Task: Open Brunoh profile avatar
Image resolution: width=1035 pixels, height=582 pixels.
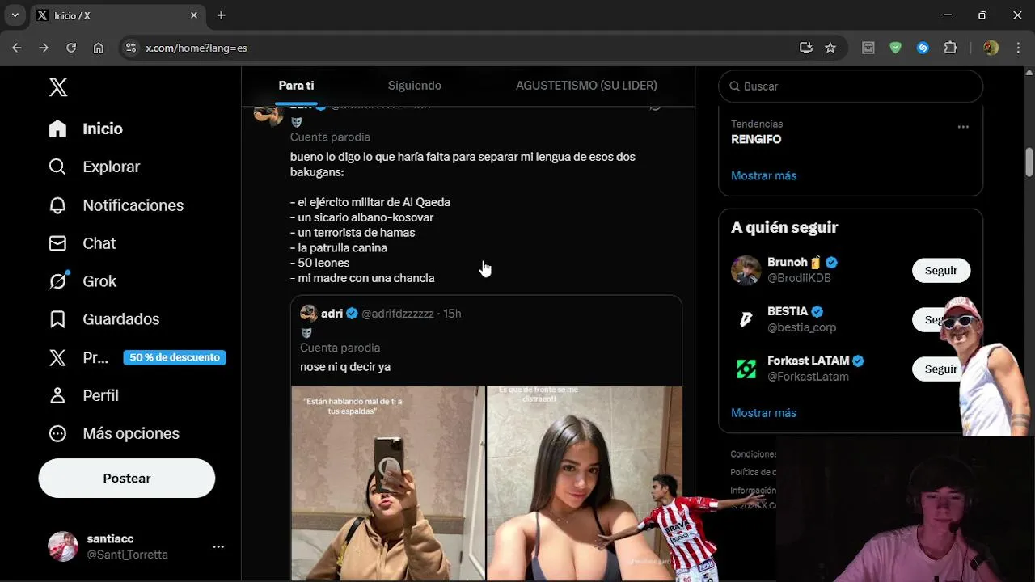Action: (746, 271)
